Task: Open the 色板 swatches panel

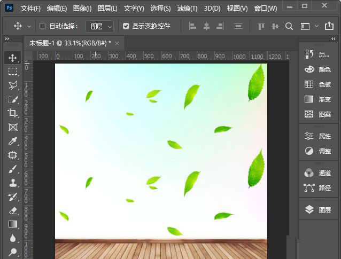Action: pyautogui.click(x=318, y=84)
